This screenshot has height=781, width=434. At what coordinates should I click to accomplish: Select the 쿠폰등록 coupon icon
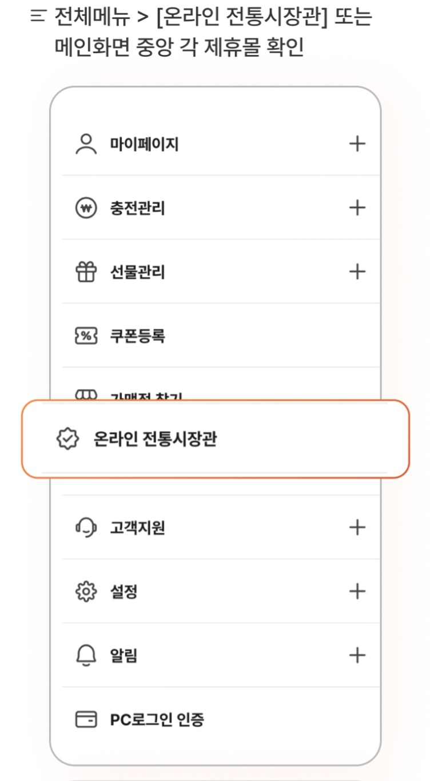pyautogui.click(x=85, y=336)
